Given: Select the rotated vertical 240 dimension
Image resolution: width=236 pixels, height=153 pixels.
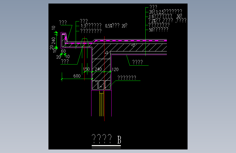Looking at the screenshot, I should pyautogui.click(x=53, y=41).
